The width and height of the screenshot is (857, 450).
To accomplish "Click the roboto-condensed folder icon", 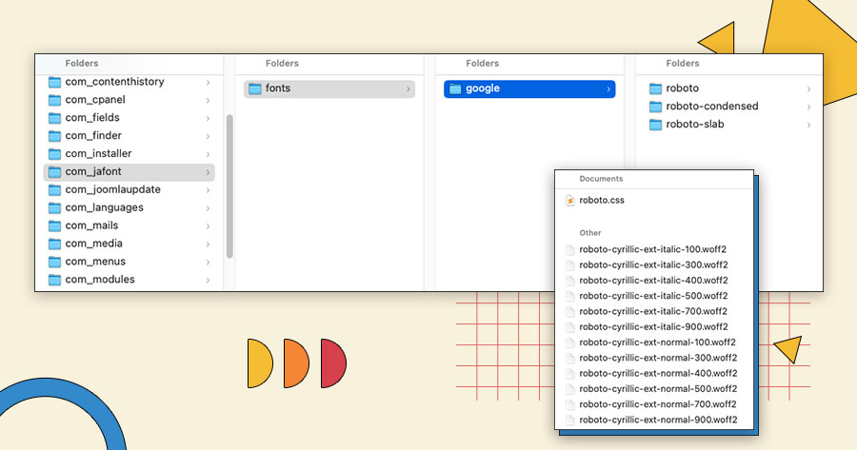I will [655, 108].
